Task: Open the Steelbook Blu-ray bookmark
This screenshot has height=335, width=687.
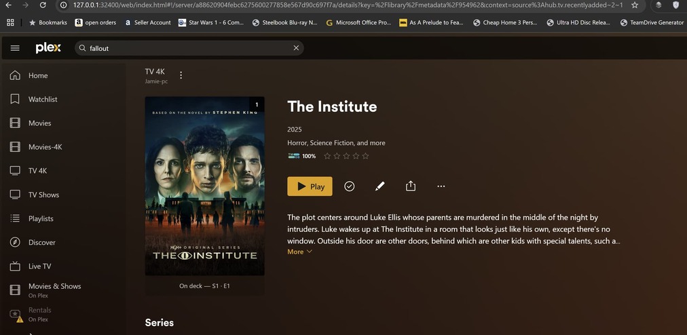Action: (x=285, y=22)
